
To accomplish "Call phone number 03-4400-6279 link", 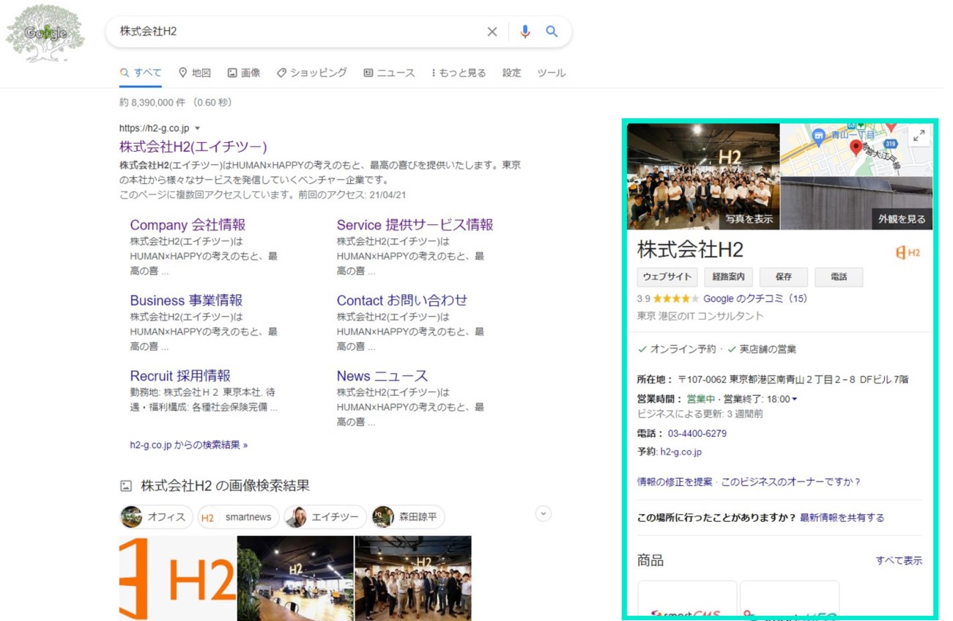I will point(697,433).
